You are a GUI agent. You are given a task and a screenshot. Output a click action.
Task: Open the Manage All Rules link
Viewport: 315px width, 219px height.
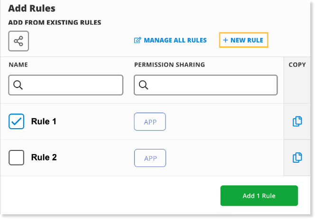(175, 40)
